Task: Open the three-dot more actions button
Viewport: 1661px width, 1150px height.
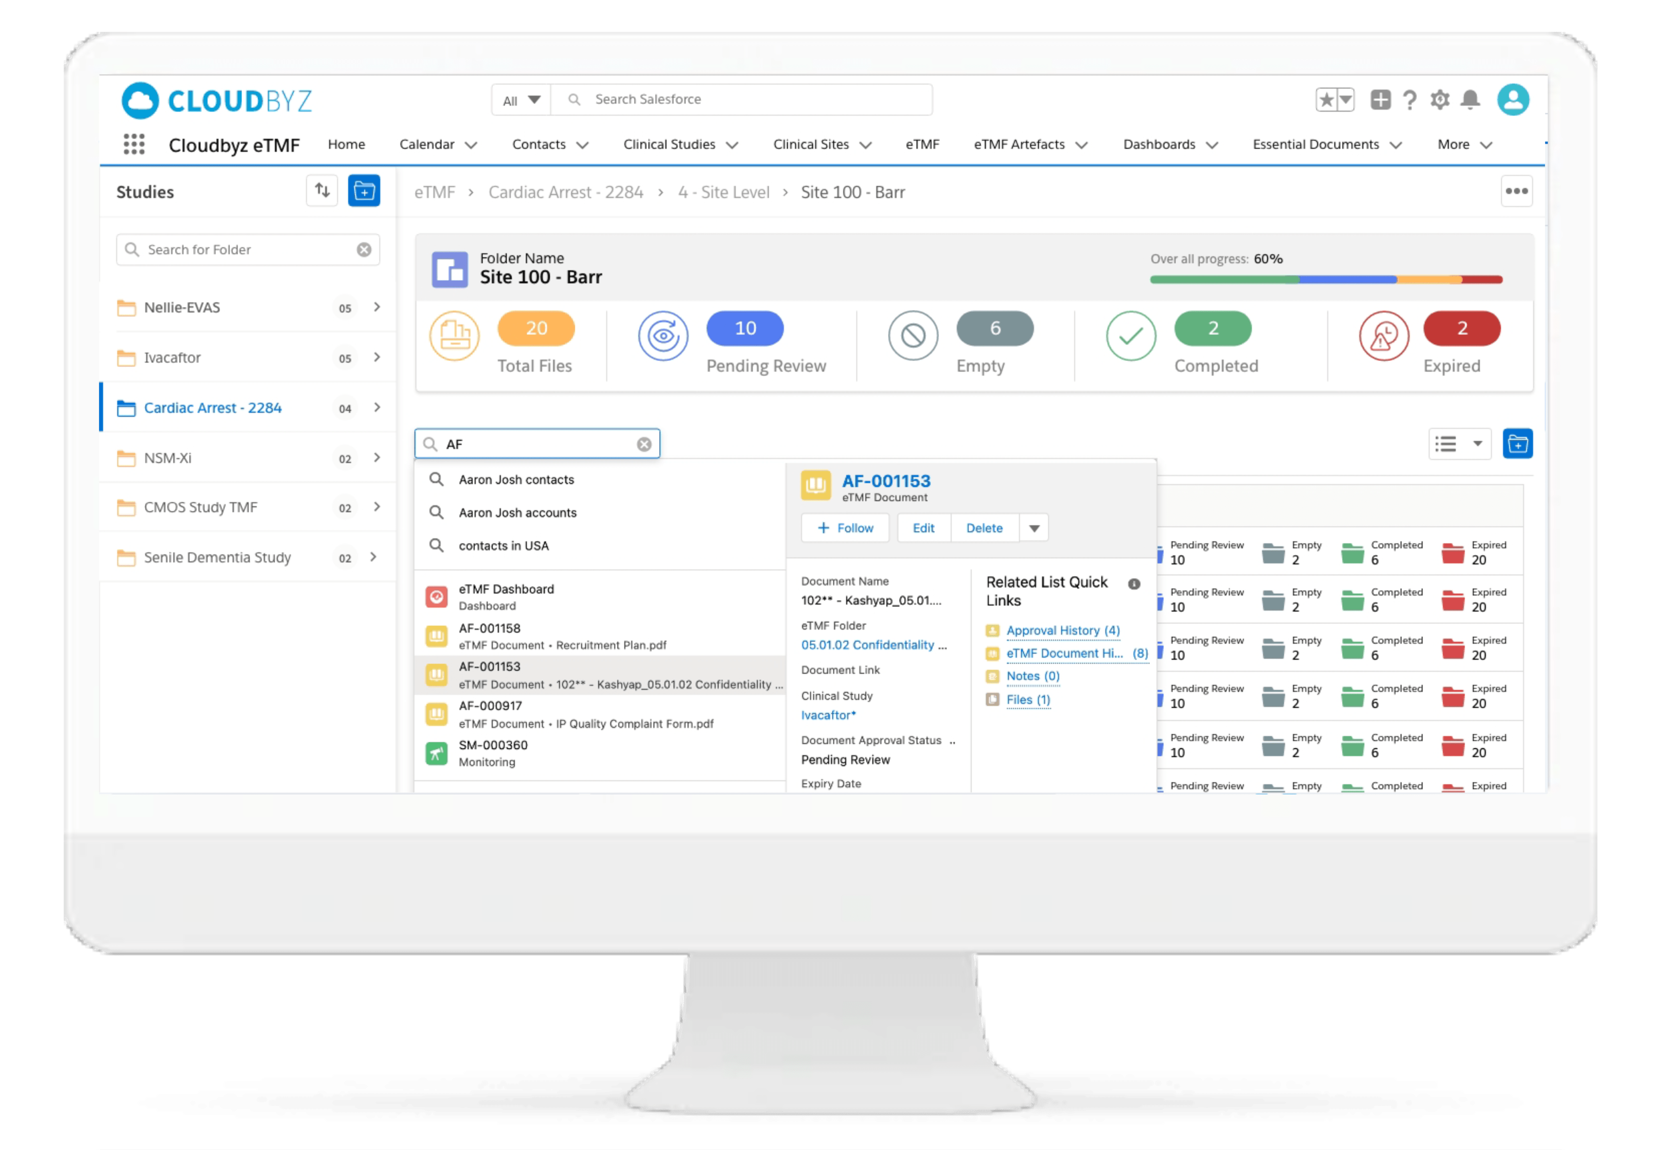Action: (1516, 192)
